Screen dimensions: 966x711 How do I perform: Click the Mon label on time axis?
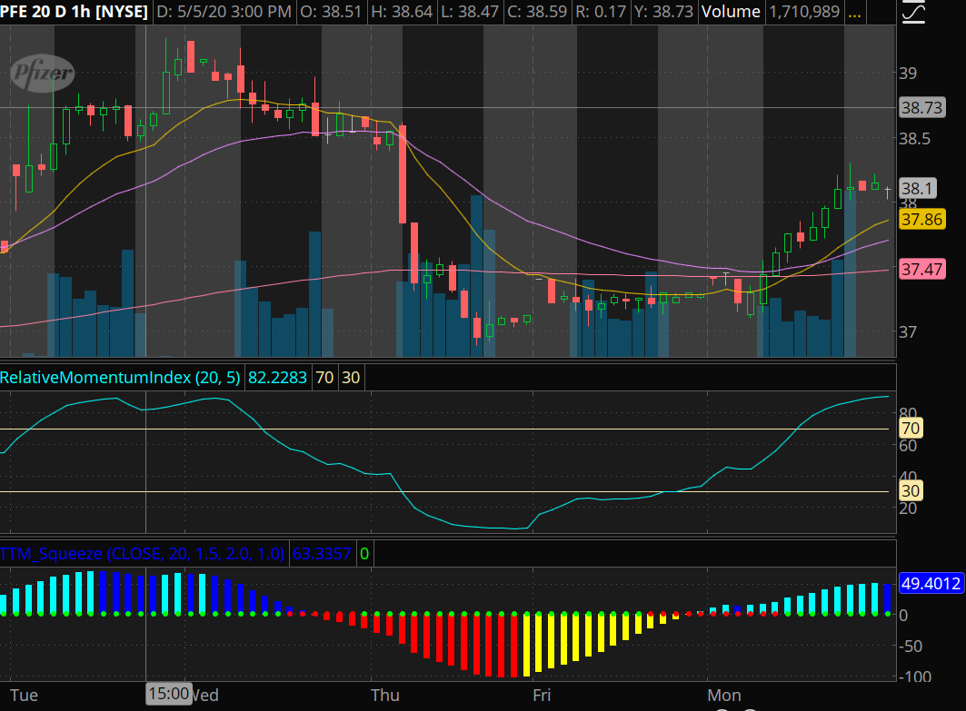point(724,696)
